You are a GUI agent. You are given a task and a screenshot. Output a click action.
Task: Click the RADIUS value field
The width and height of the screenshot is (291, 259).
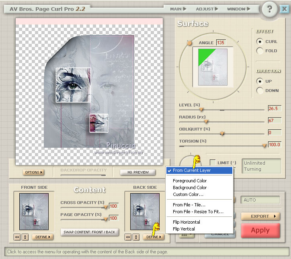click(275, 120)
